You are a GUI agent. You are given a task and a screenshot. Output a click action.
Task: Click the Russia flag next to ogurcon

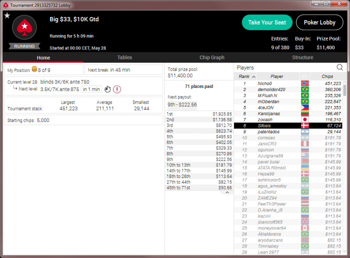pos(305,150)
